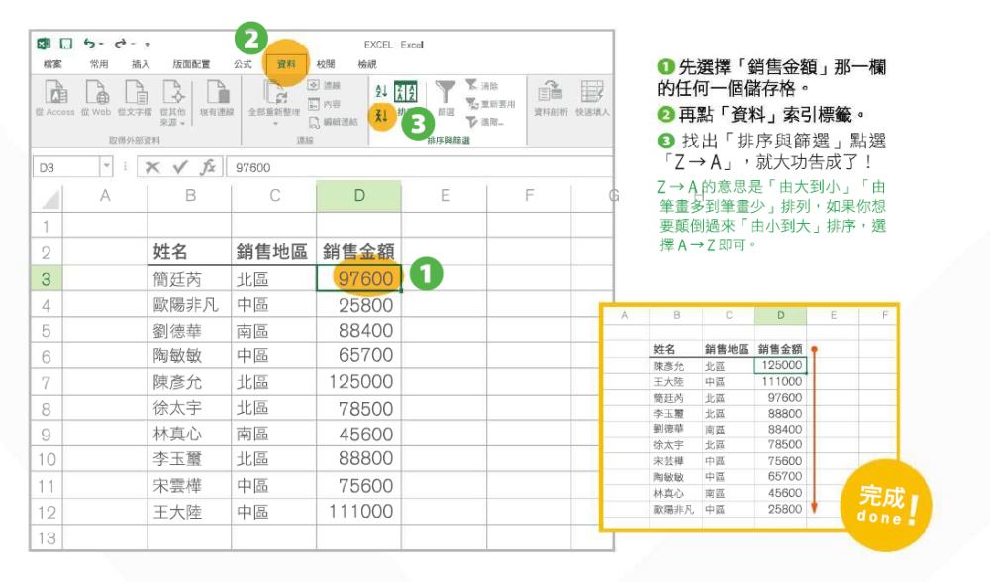Select column A header
This screenshot has height=582, width=990.
[x=105, y=196]
